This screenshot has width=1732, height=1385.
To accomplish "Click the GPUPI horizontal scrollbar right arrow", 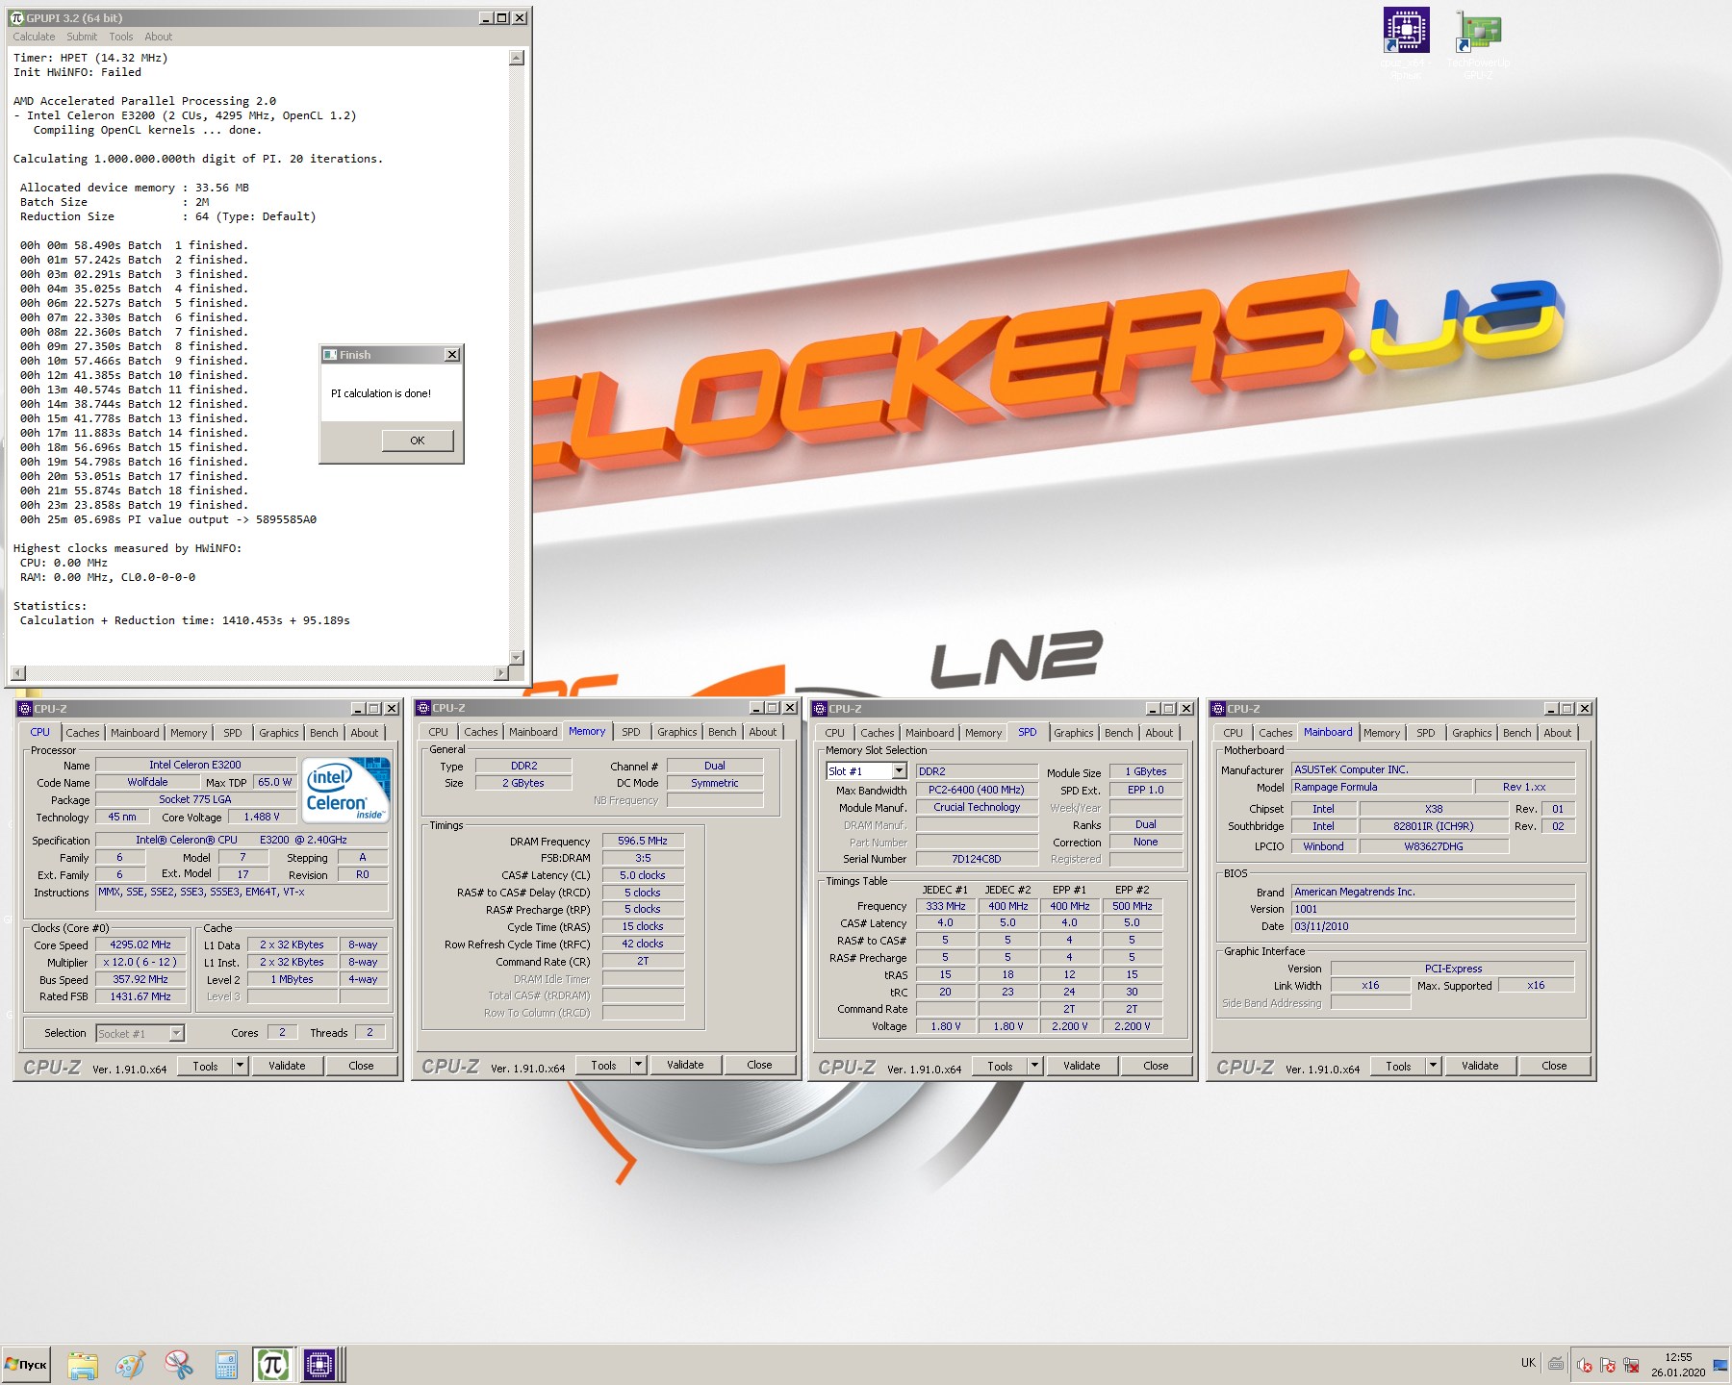I will [x=500, y=673].
